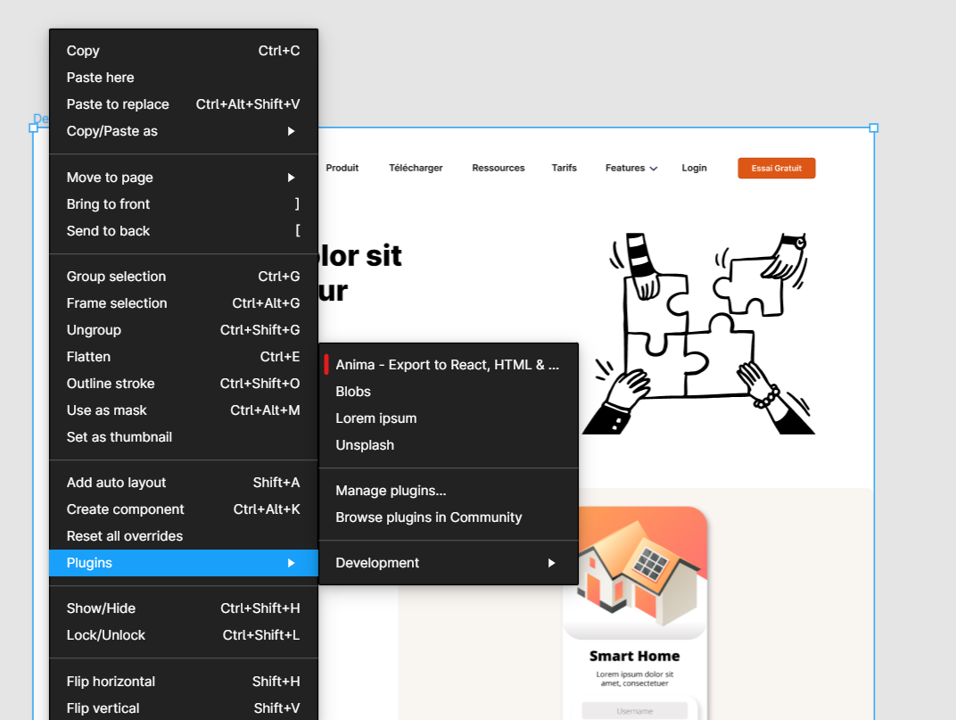Choose Use as mask
The image size is (956, 720).
coord(184,410)
